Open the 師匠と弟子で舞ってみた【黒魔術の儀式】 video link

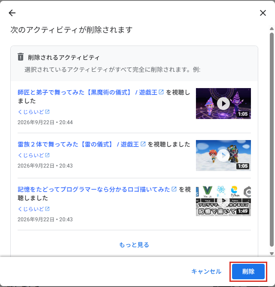87,92
